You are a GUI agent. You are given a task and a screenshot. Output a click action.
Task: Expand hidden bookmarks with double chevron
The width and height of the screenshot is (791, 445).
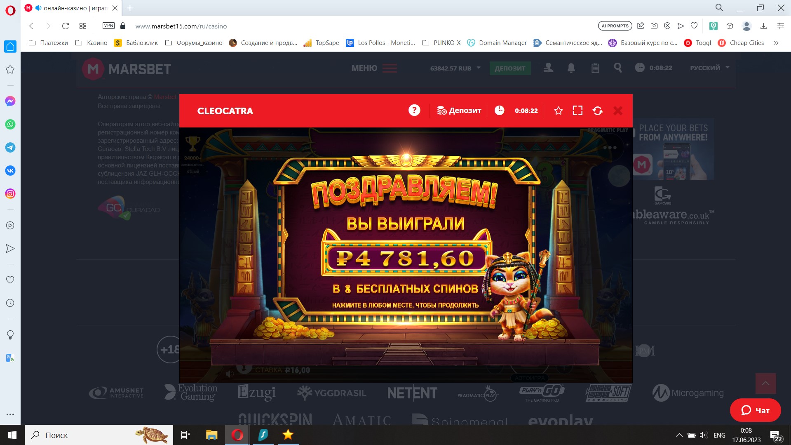point(776,42)
